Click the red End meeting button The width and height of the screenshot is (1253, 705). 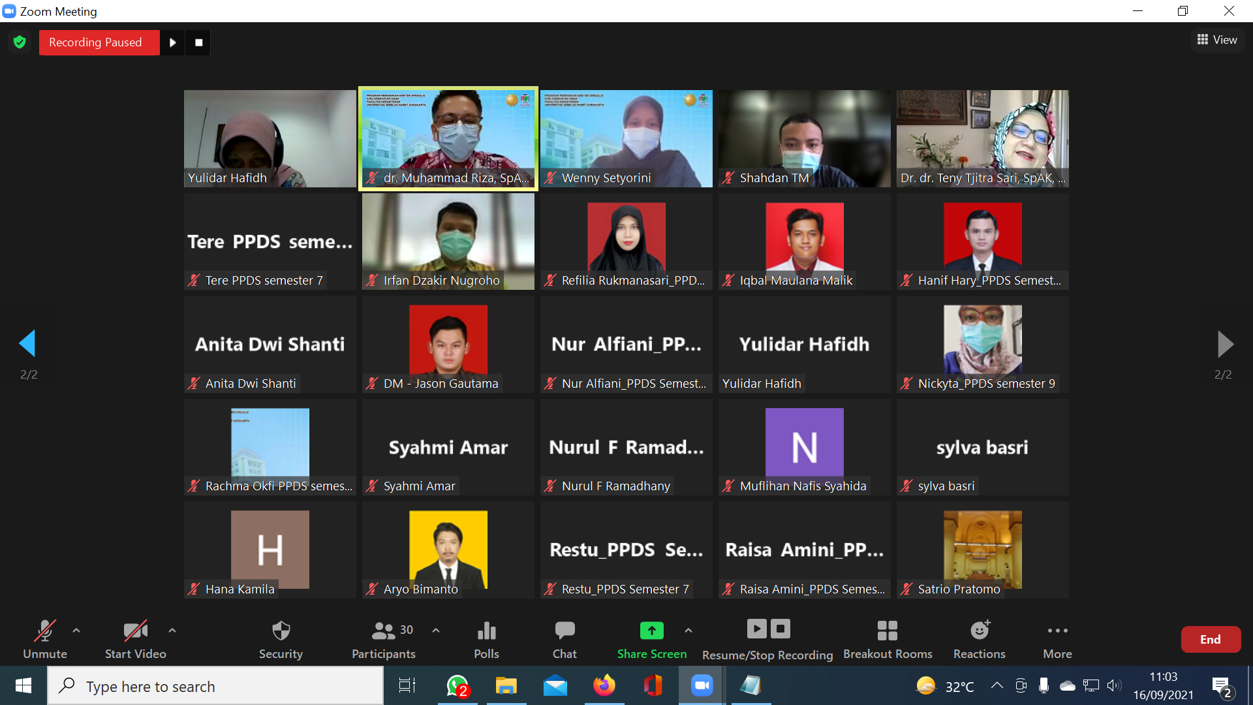1210,640
